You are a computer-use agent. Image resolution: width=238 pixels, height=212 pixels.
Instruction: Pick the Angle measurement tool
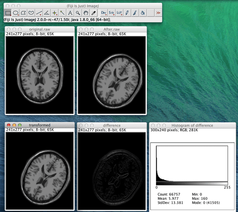coord(47,13)
